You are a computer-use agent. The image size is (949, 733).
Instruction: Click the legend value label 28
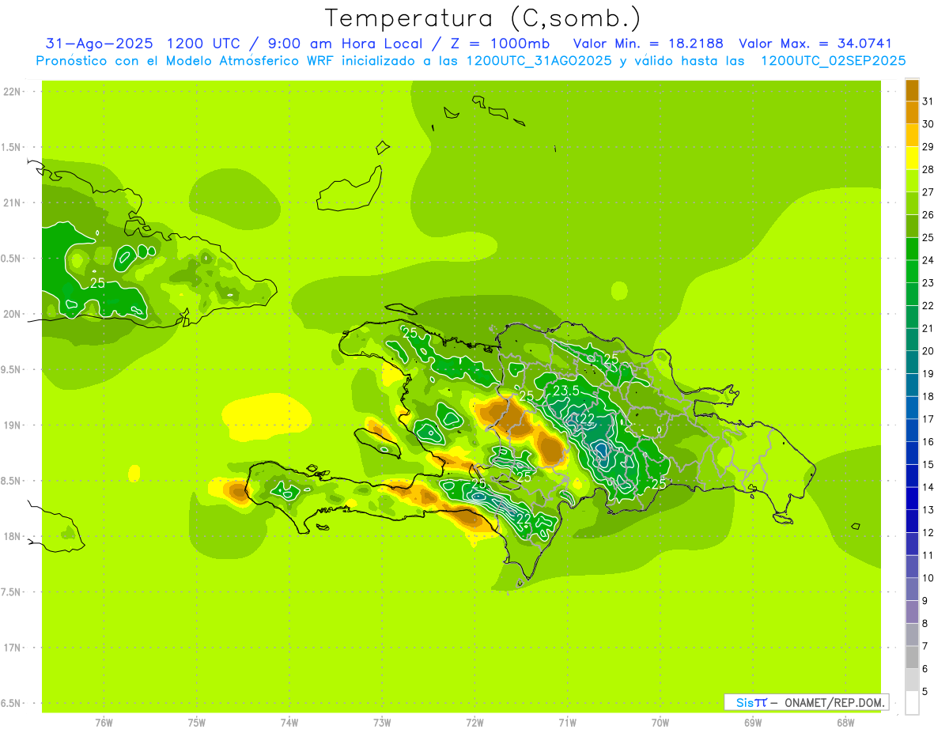[928, 169]
